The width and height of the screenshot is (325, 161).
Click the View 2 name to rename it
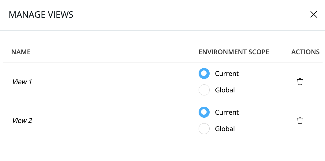[x=22, y=120]
